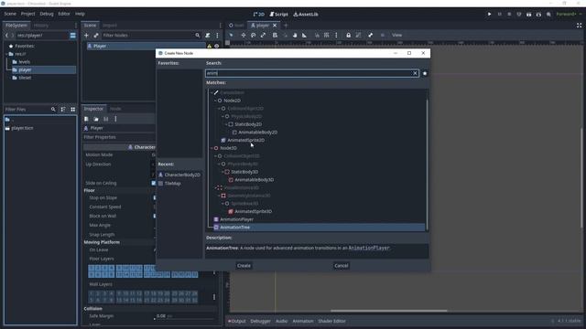The height and width of the screenshot is (329, 586).
Task: Open snapping options three-dot menu
Action: click(336, 35)
